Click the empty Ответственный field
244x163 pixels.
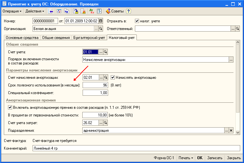pos(183,29)
